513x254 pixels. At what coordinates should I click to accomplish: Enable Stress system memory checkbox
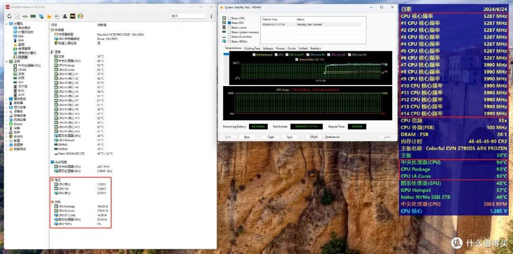(x=229, y=32)
